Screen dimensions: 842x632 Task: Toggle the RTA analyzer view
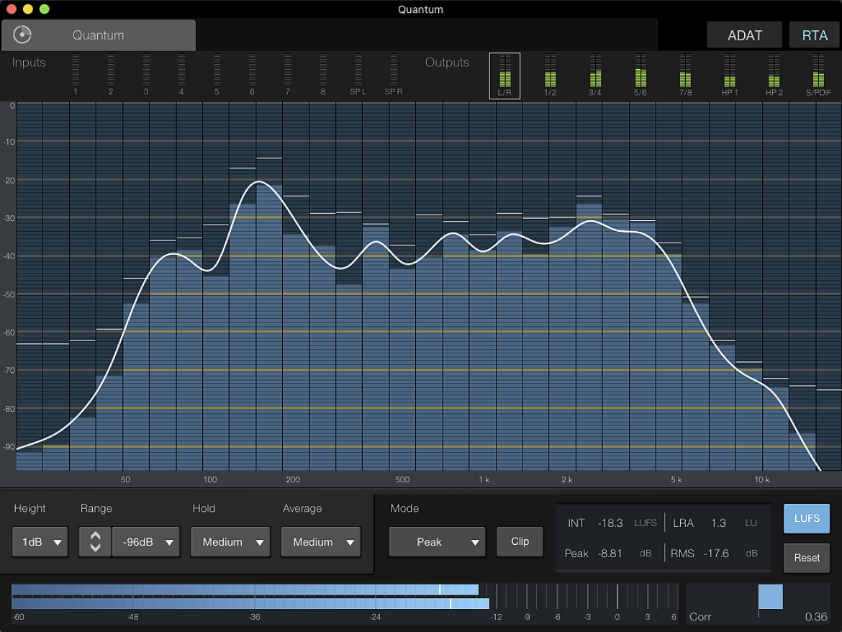[814, 35]
